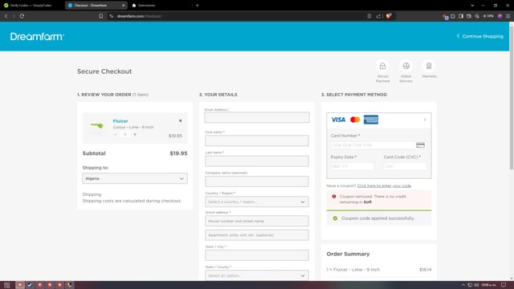514x289 pixels.
Task: Toggle the browser sidebar panel icon
Action: coord(461,16)
